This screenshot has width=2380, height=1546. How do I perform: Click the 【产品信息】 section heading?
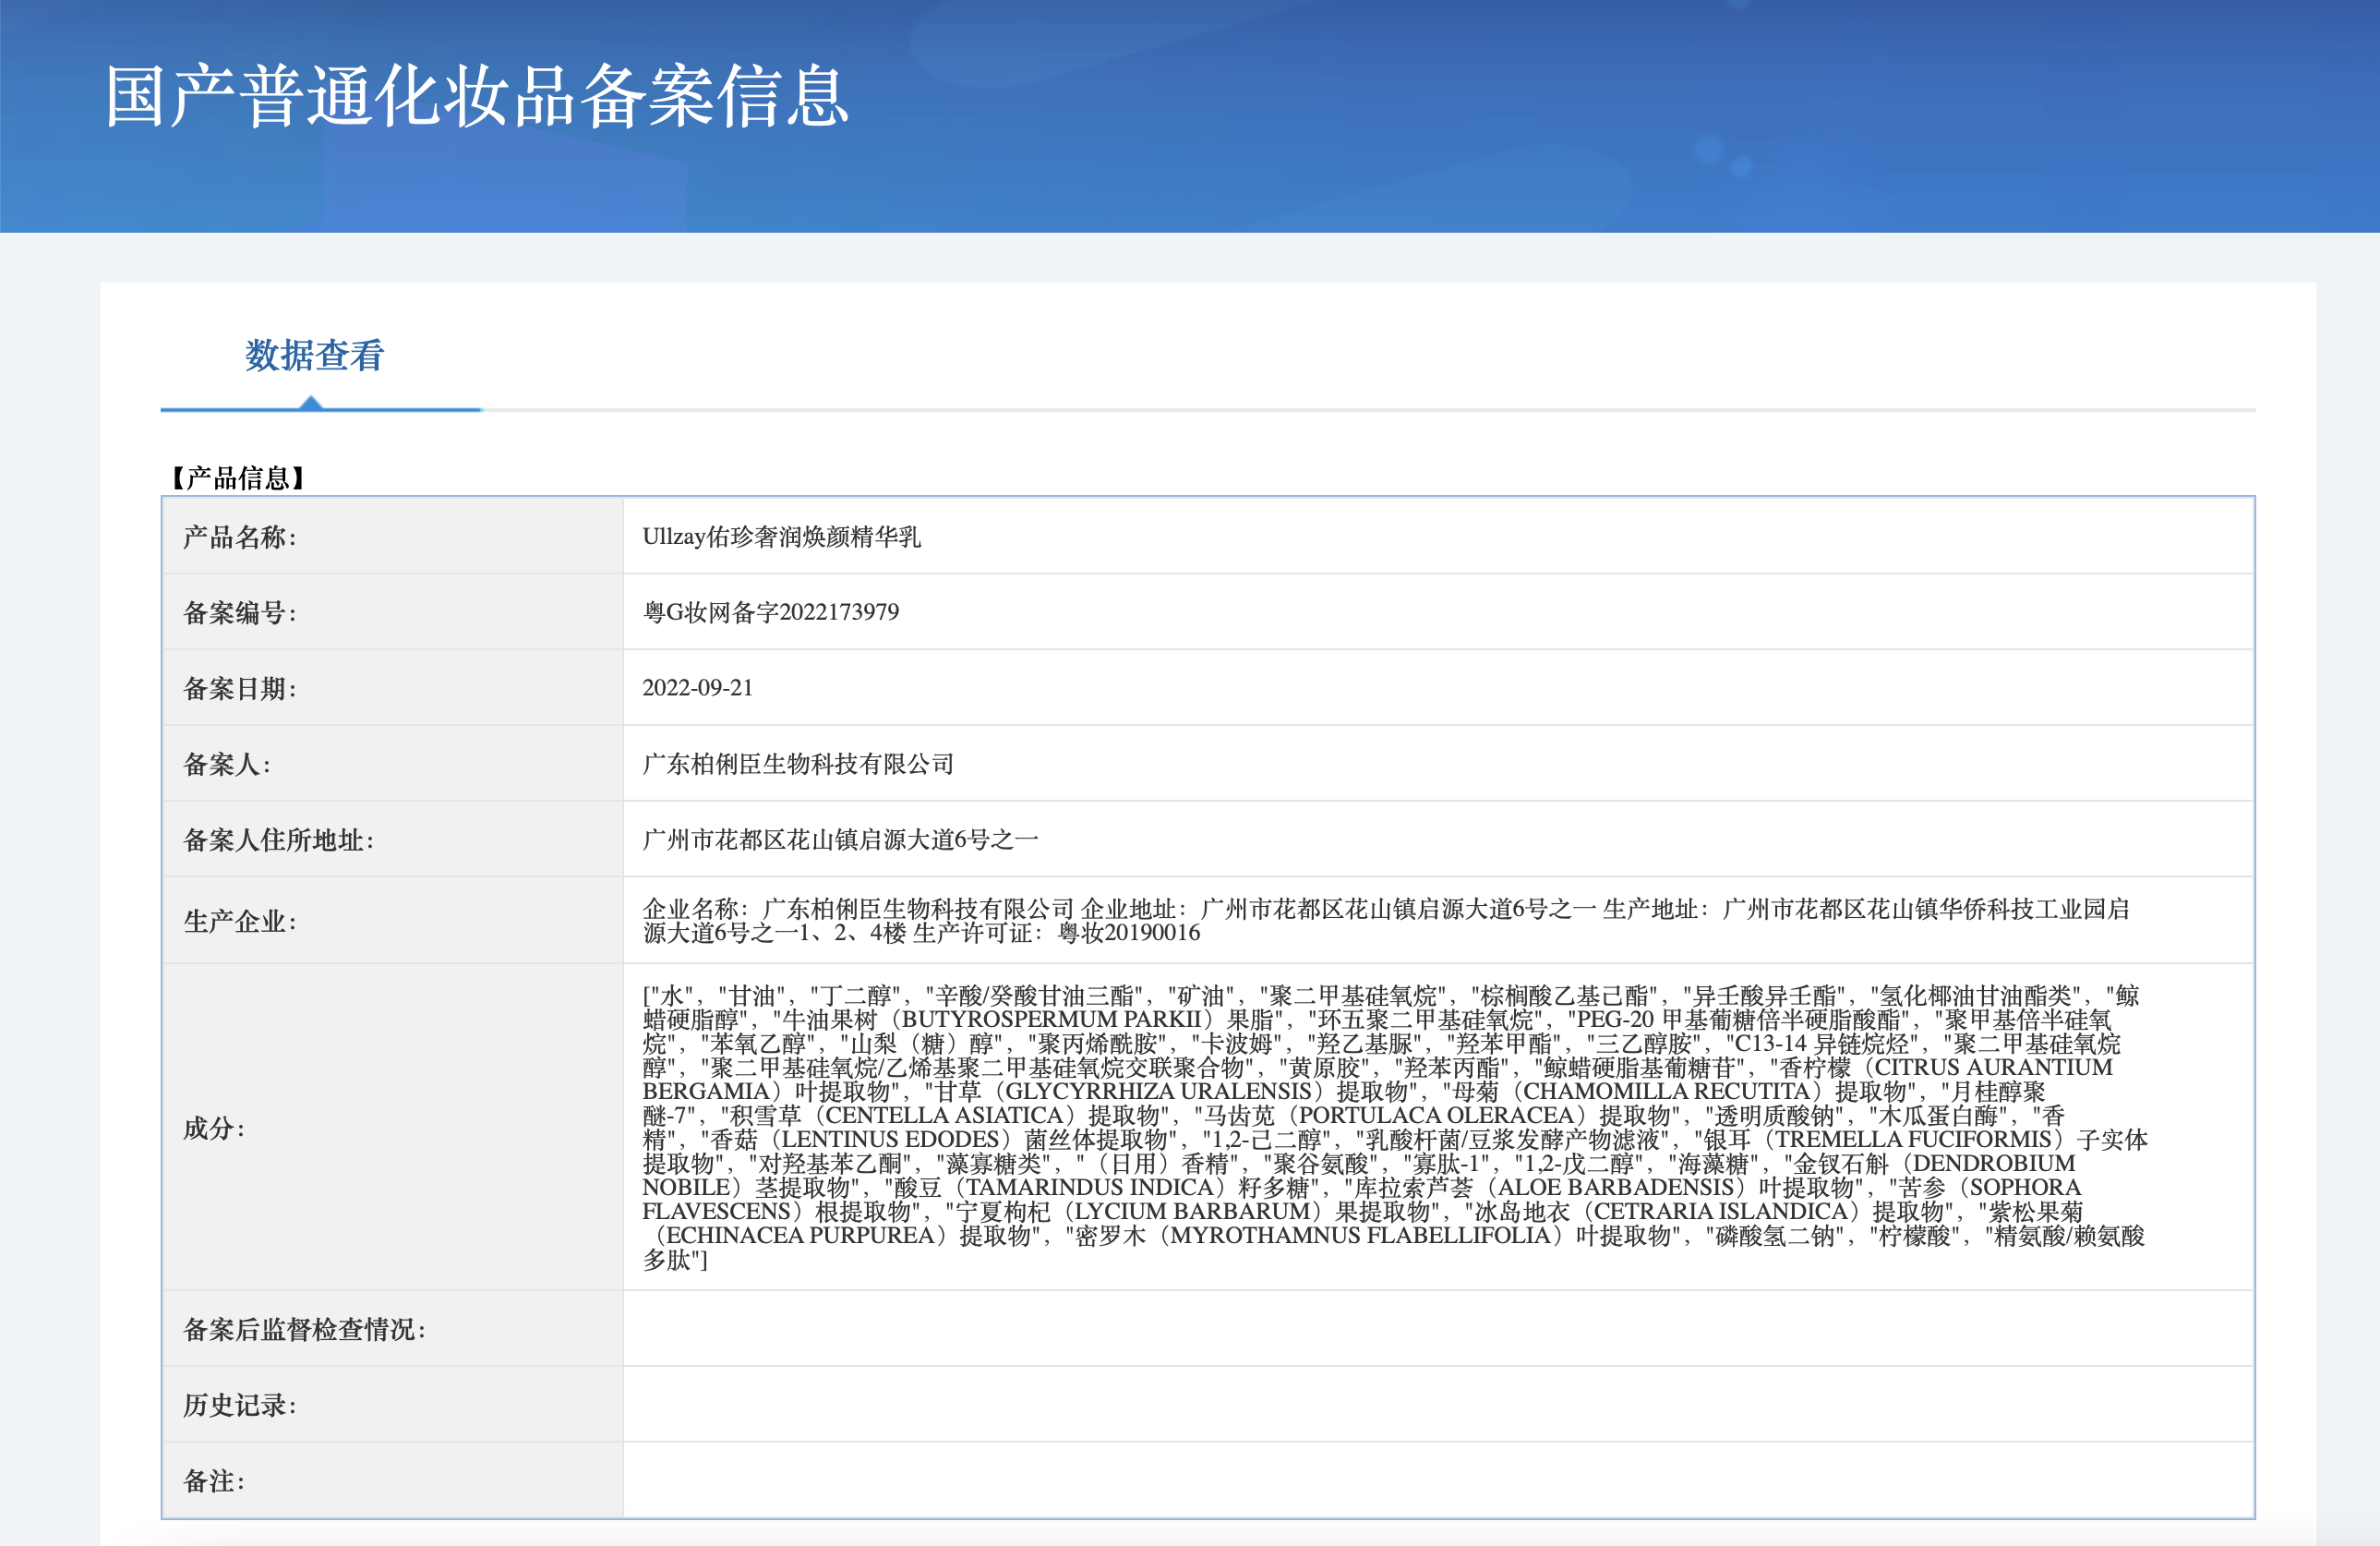[x=238, y=477]
